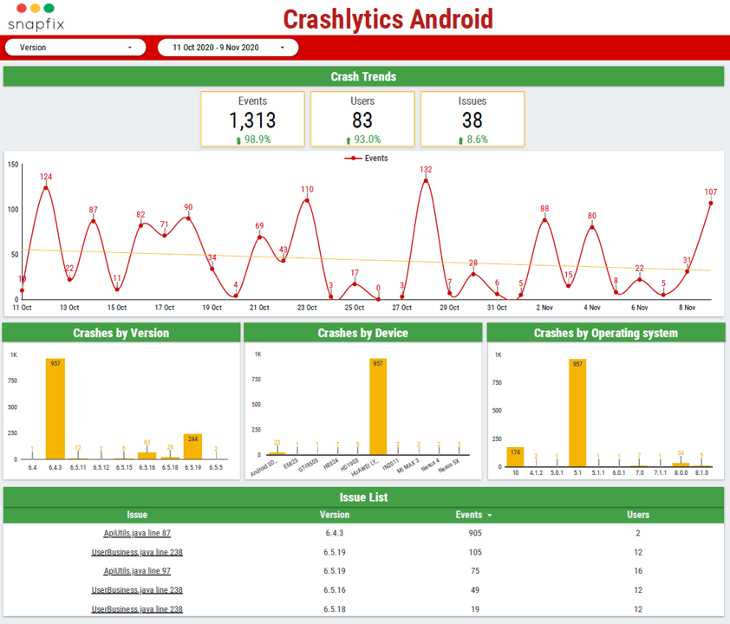Click the 124 peak data point on the line chart

pos(46,187)
